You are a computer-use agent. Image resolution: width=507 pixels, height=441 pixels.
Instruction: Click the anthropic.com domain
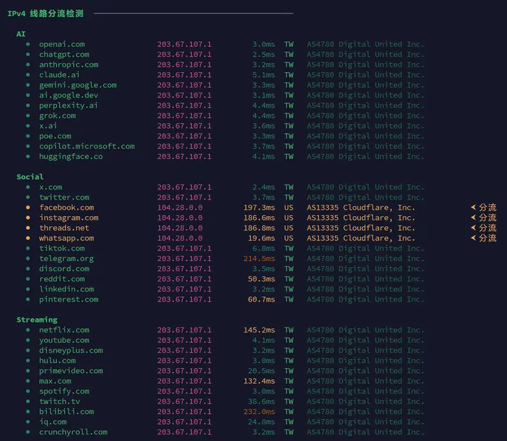tap(68, 65)
